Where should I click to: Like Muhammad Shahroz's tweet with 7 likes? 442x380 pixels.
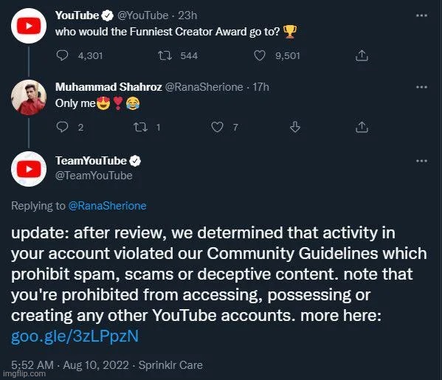(x=217, y=127)
